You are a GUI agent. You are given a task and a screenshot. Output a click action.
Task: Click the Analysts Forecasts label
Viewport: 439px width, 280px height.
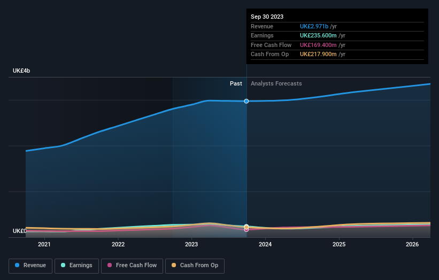(276, 83)
